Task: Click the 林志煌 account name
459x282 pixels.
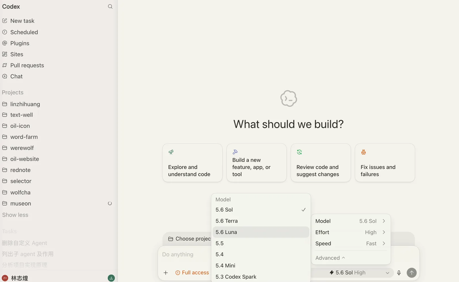Action: 20,278
